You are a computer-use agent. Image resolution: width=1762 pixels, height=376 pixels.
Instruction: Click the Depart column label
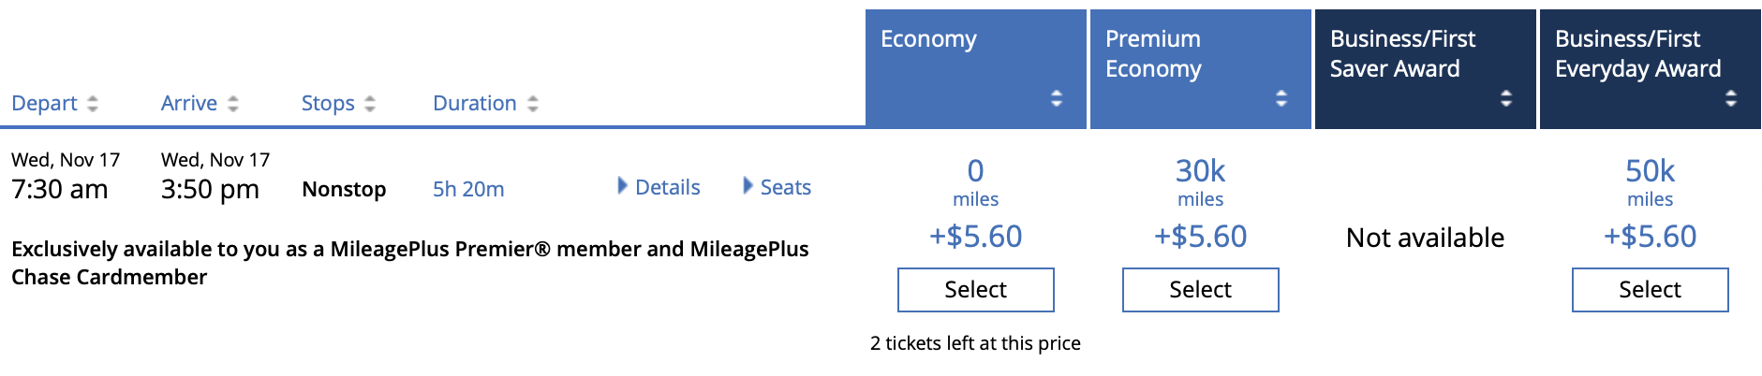pos(44,104)
